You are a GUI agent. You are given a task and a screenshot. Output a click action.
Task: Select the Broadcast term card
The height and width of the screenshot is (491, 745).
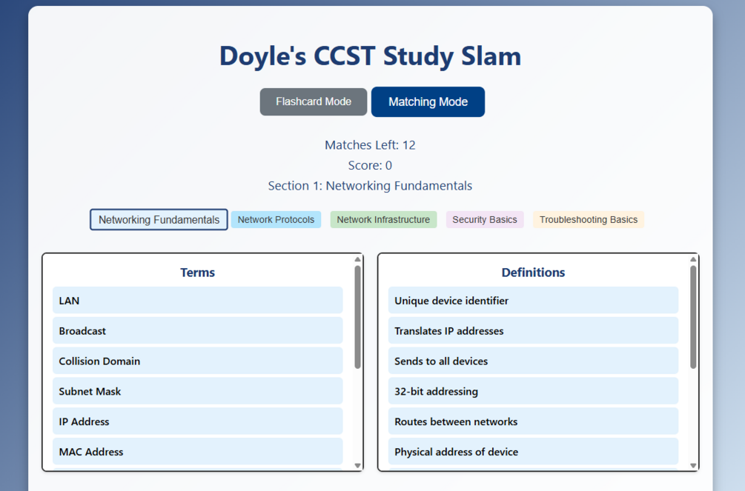pos(198,330)
